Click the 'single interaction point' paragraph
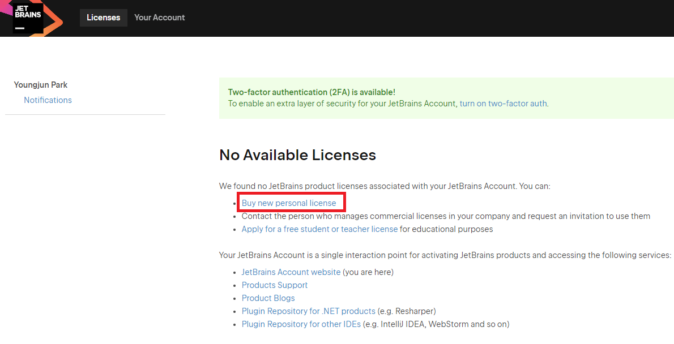 pos(445,255)
